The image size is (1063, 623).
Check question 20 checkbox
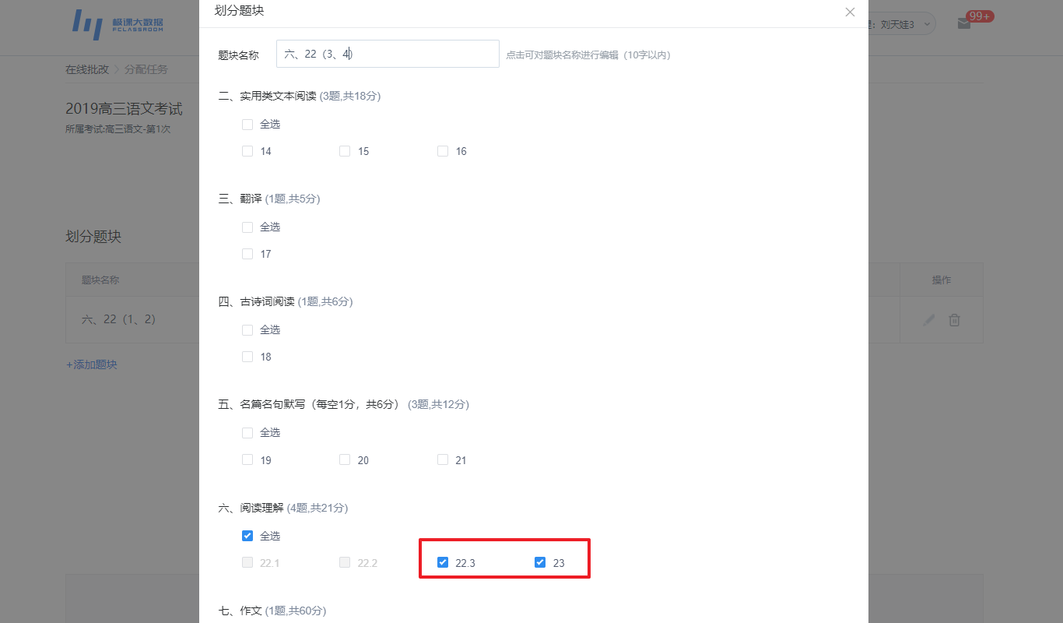[x=345, y=459]
